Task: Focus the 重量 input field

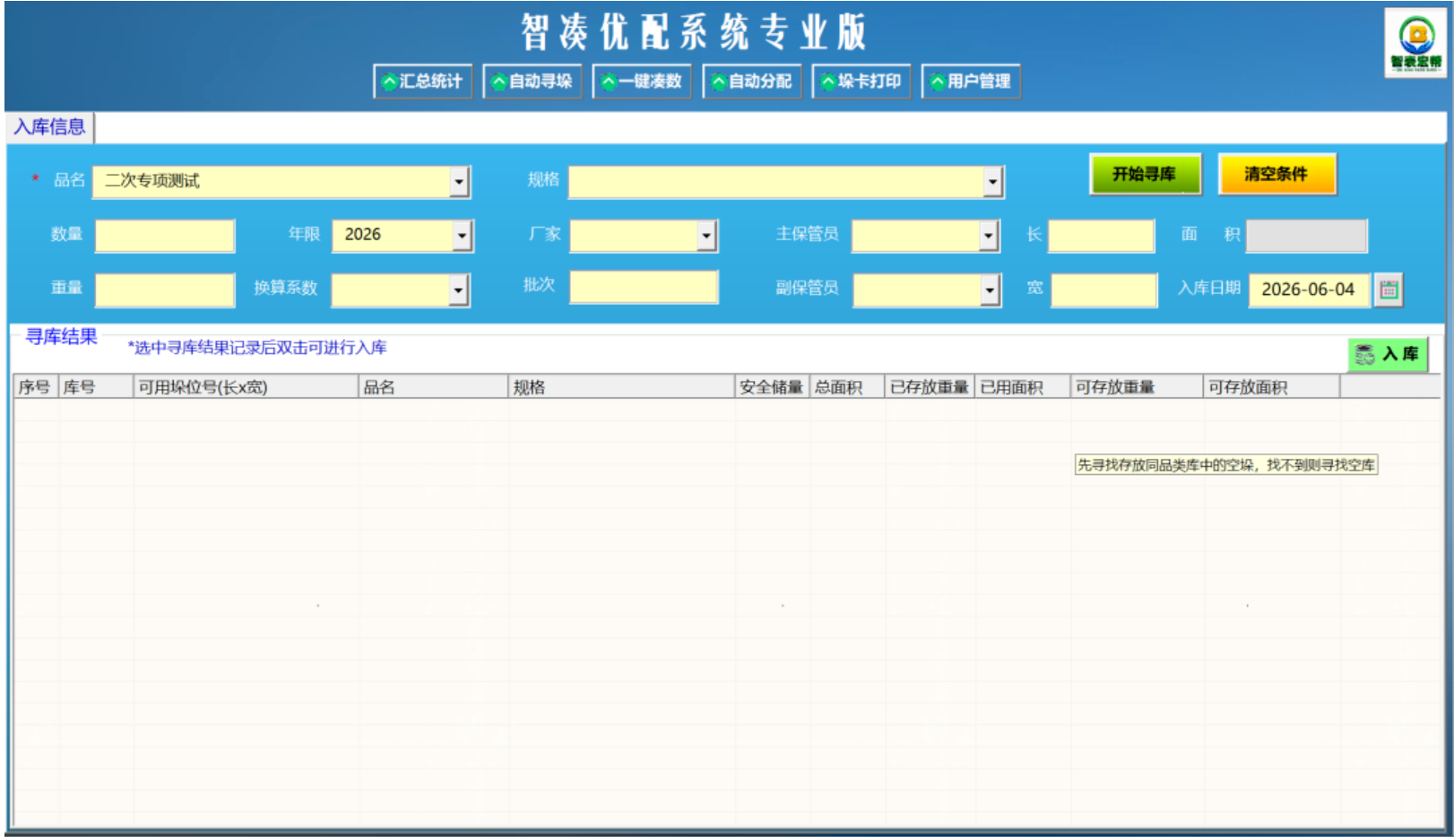Action: pyautogui.click(x=165, y=289)
